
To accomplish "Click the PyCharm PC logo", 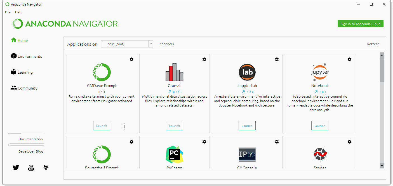I will pyautogui.click(x=175, y=154).
